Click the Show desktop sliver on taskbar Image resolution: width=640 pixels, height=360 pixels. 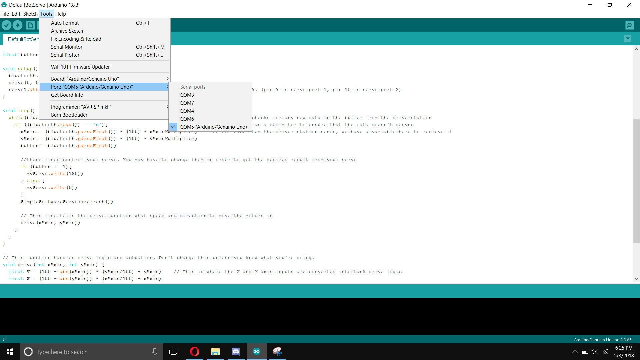(x=639, y=352)
